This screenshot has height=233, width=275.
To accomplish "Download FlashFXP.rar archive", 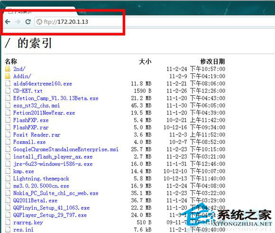I will click(x=31, y=127).
